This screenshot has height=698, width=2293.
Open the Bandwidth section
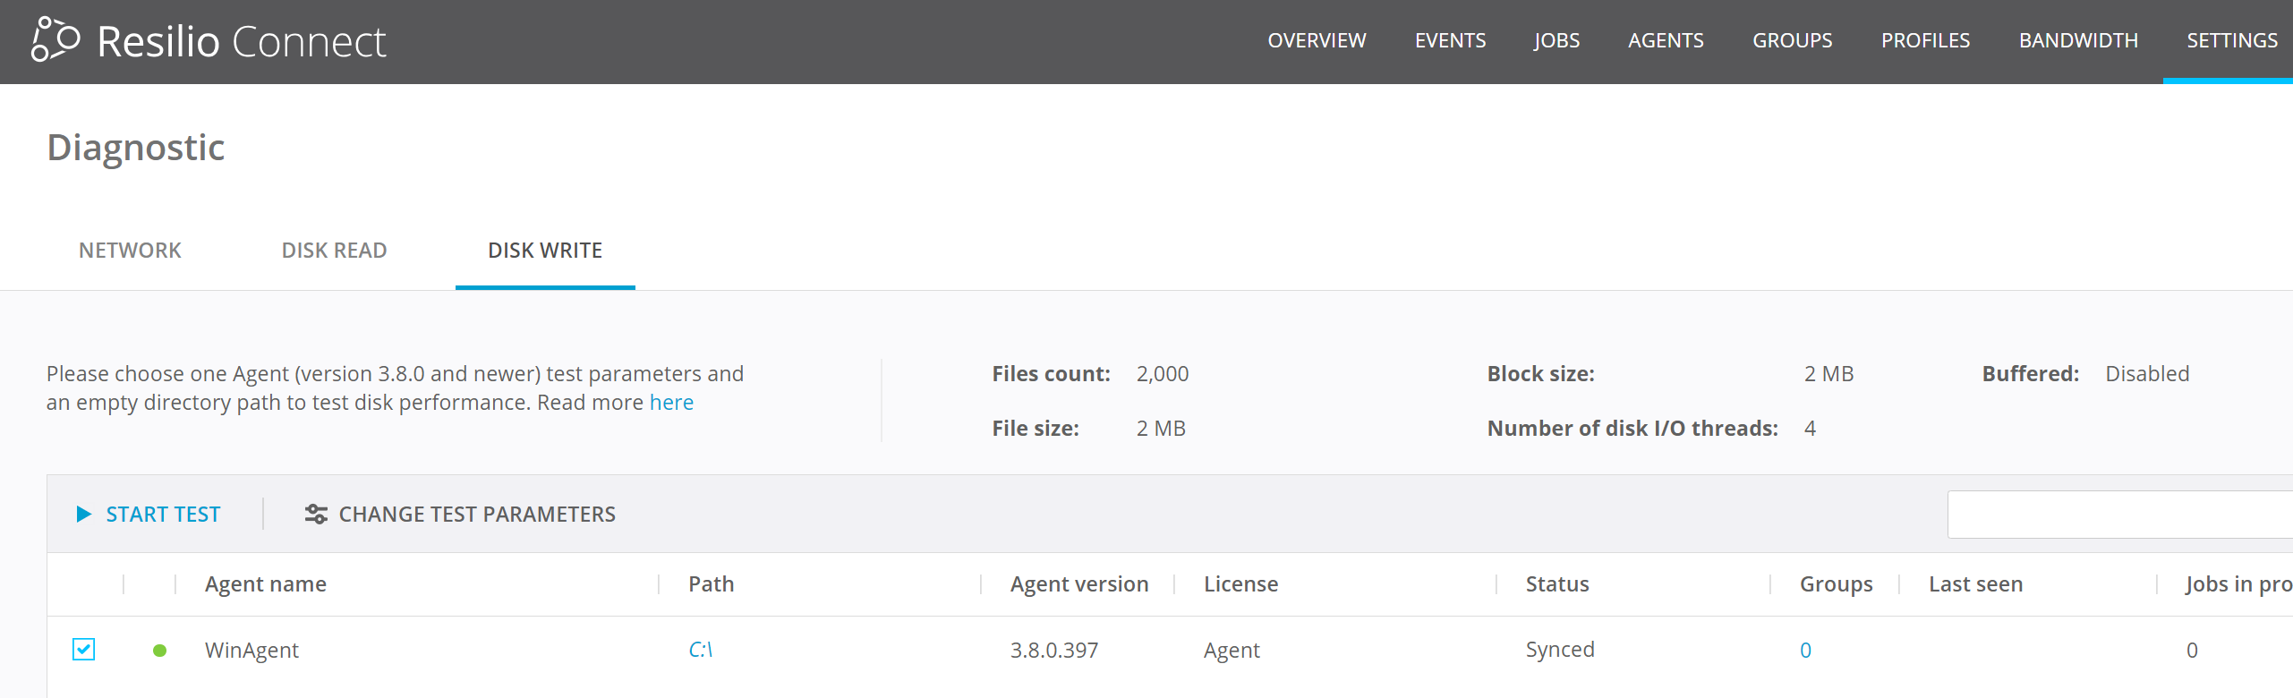(2078, 41)
